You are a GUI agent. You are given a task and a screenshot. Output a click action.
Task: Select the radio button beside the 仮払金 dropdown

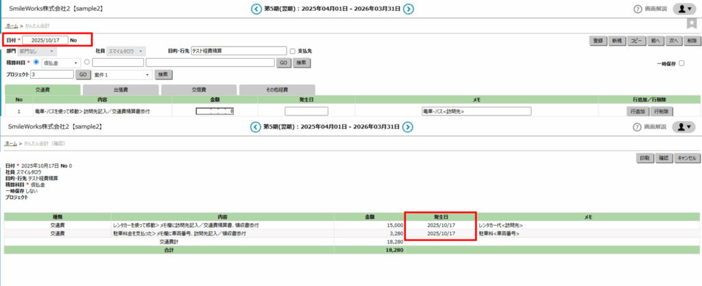click(x=36, y=63)
